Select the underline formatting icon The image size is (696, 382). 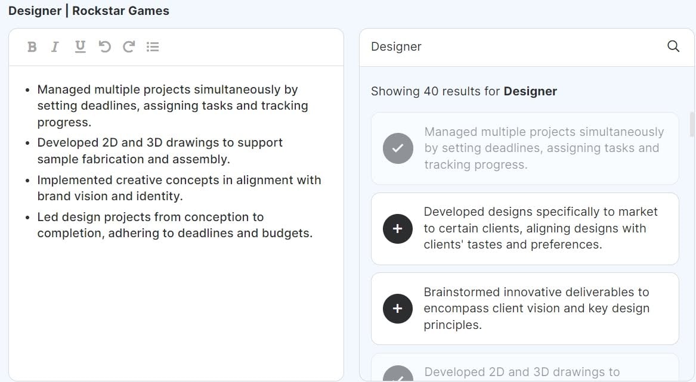pyautogui.click(x=79, y=46)
